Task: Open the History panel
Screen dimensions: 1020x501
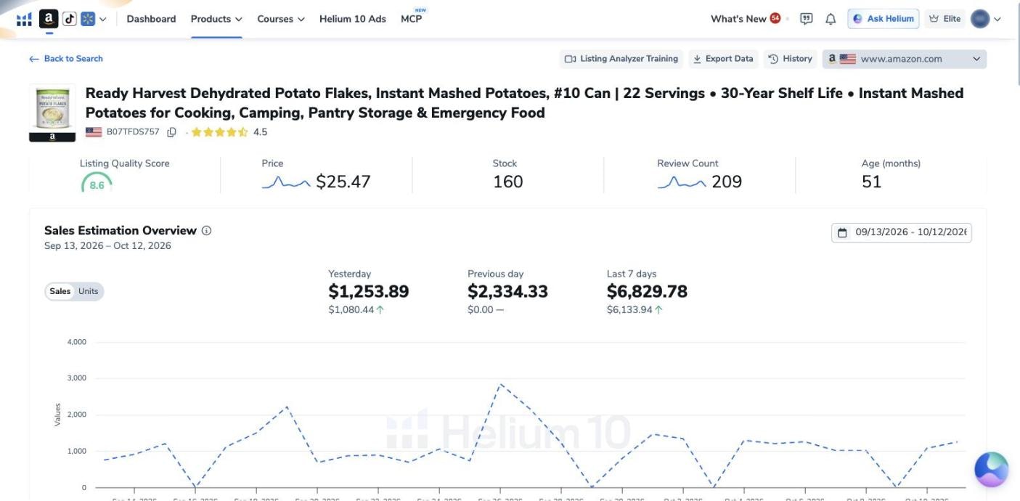Action: 791,59
